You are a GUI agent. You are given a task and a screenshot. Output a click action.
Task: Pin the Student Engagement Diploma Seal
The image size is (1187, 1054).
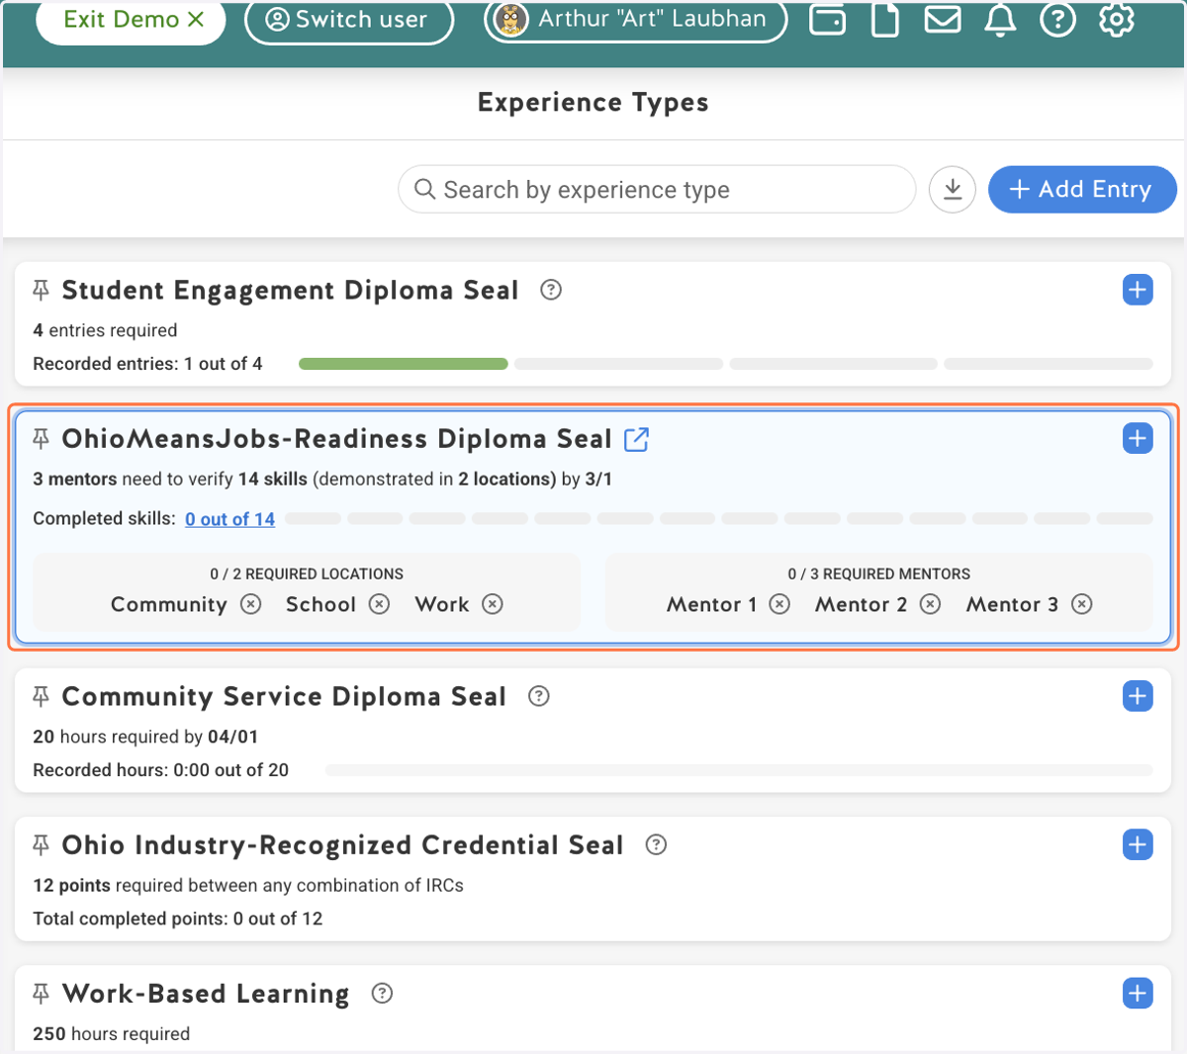[x=41, y=290]
